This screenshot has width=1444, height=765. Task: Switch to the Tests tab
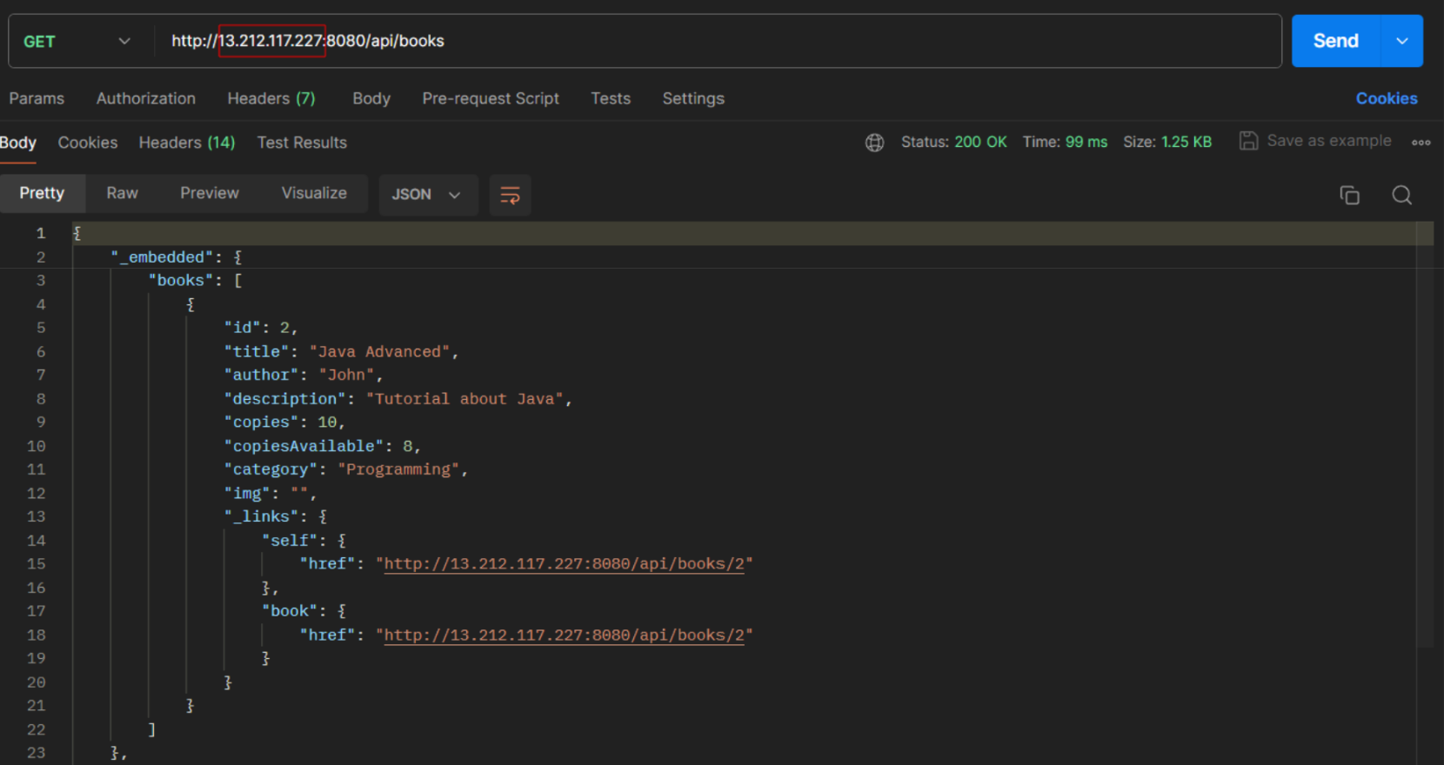pos(611,98)
